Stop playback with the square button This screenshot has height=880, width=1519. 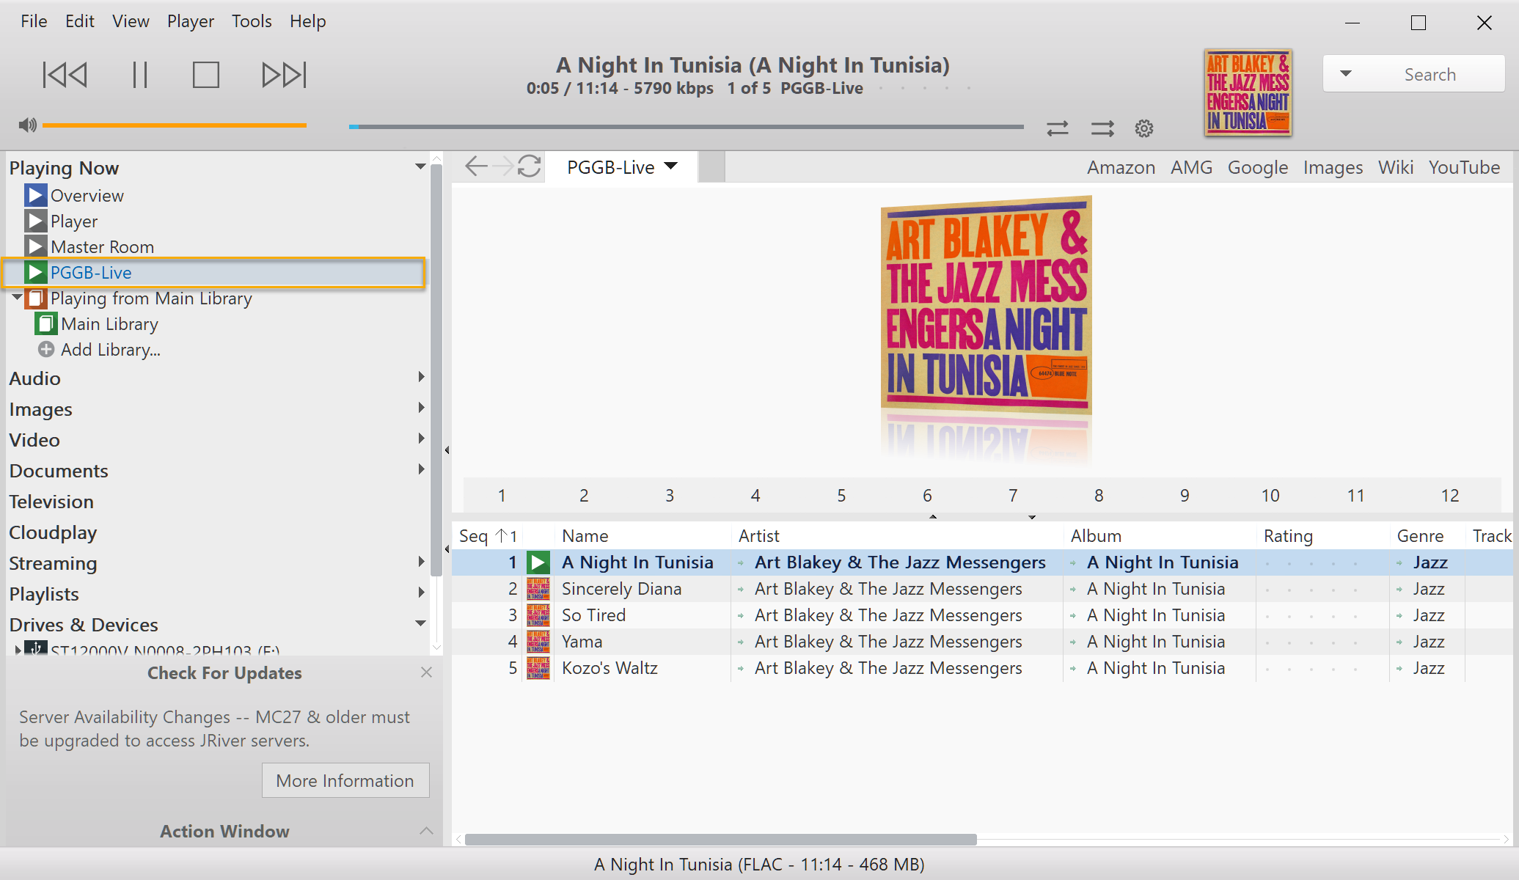[x=205, y=75]
